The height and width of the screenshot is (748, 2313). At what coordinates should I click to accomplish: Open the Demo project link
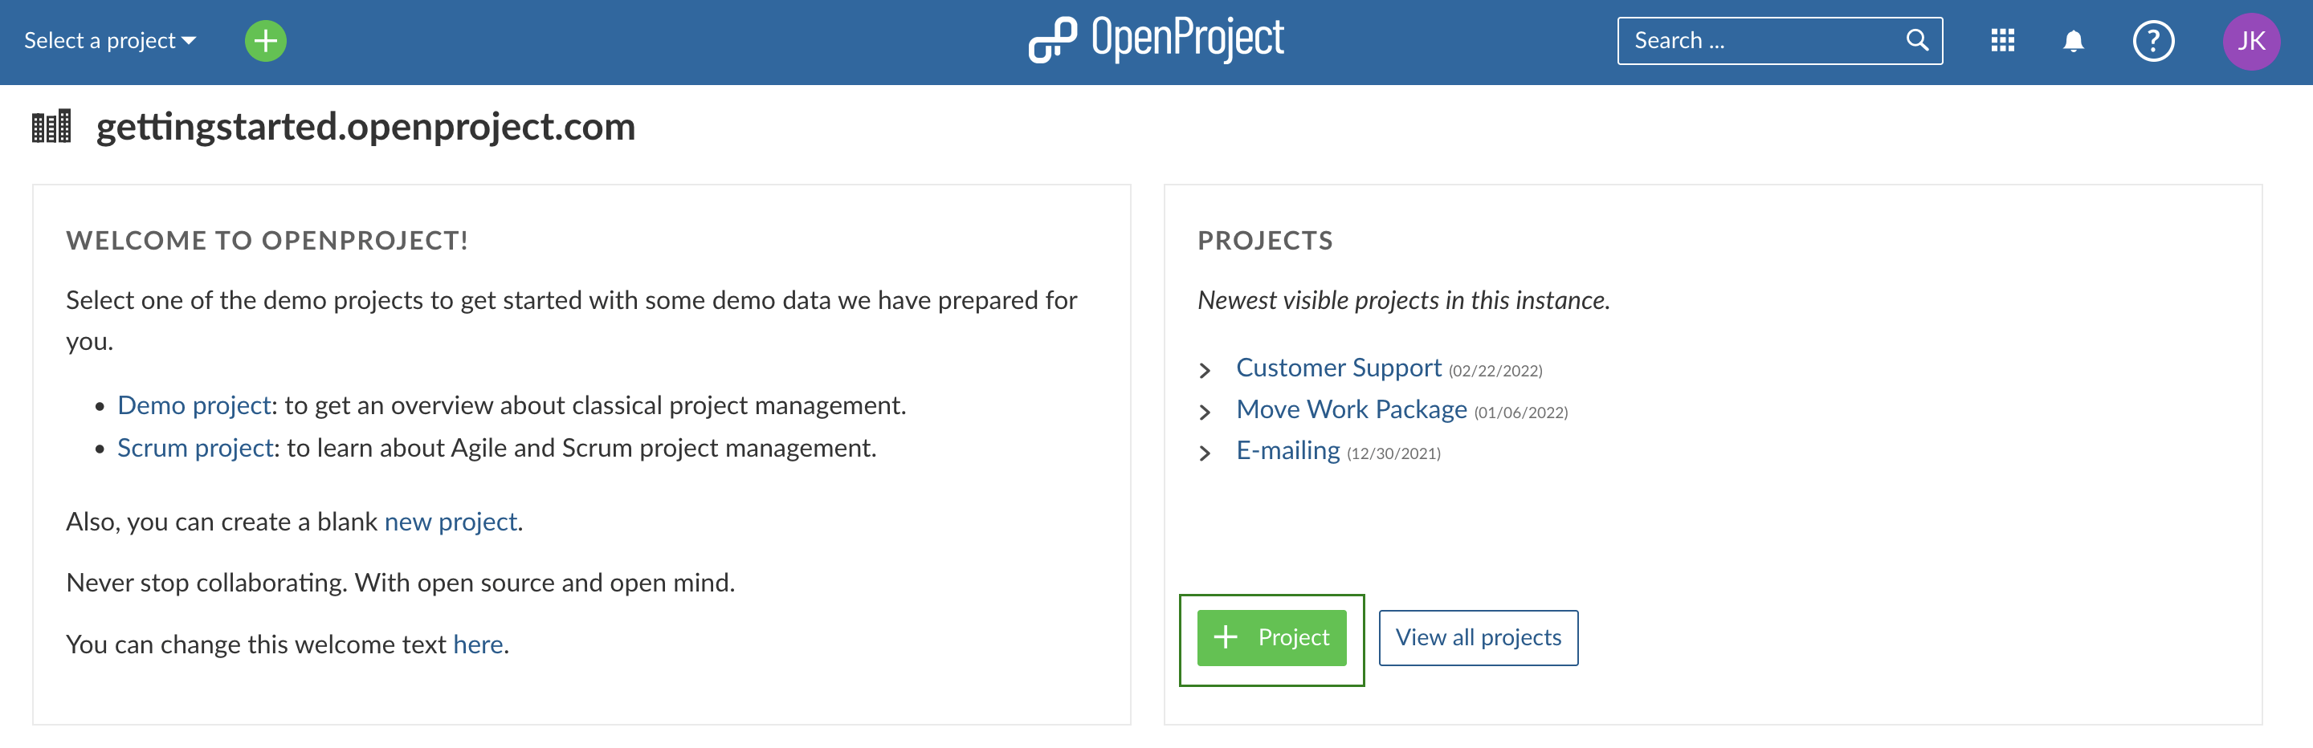[194, 405]
